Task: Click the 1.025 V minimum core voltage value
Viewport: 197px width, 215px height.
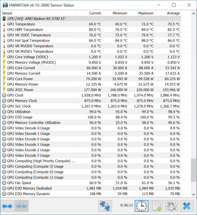Action: 121,57
